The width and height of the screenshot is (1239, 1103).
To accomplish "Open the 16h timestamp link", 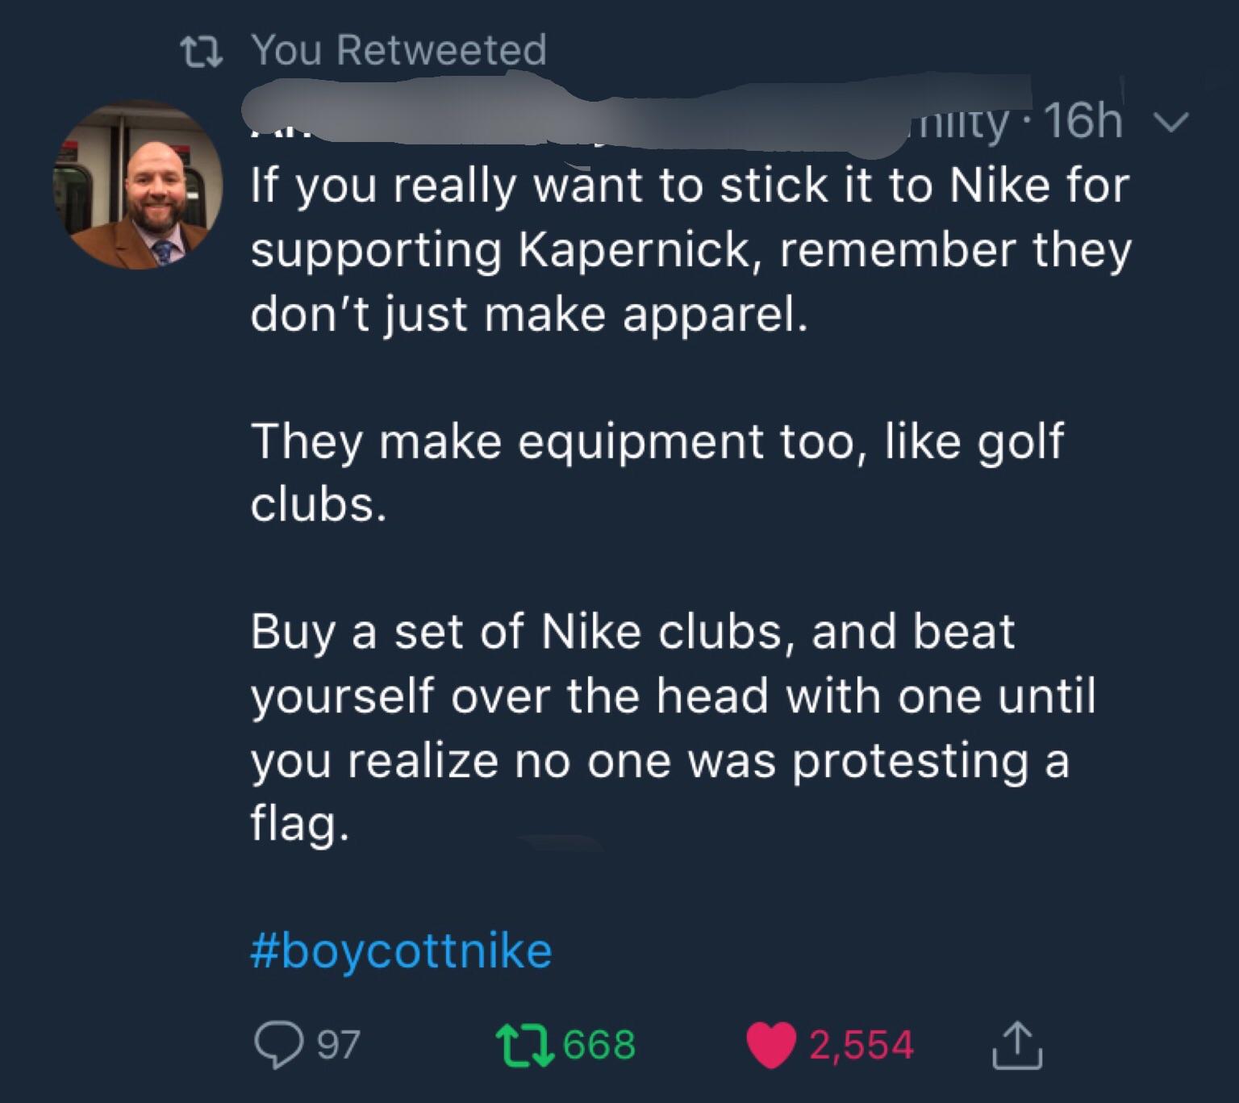I will 1083,123.
